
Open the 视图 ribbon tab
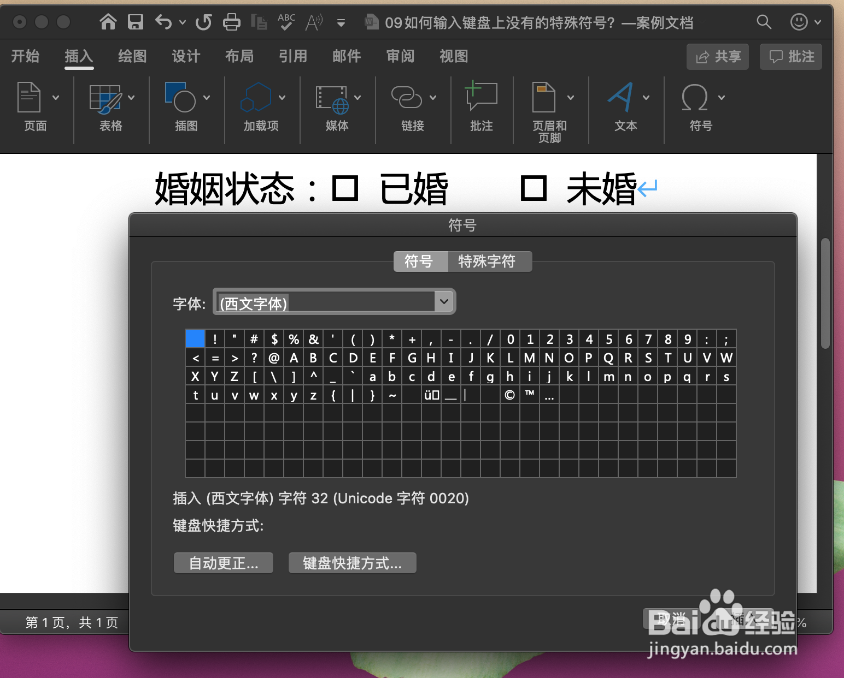click(x=454, y=56)
